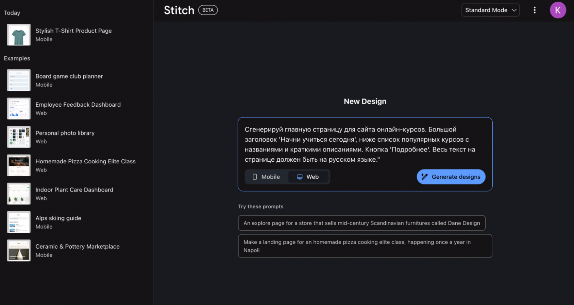Screen dimensions: 574x305
Task: Click the Stitch logo
Action: point(179,10)
